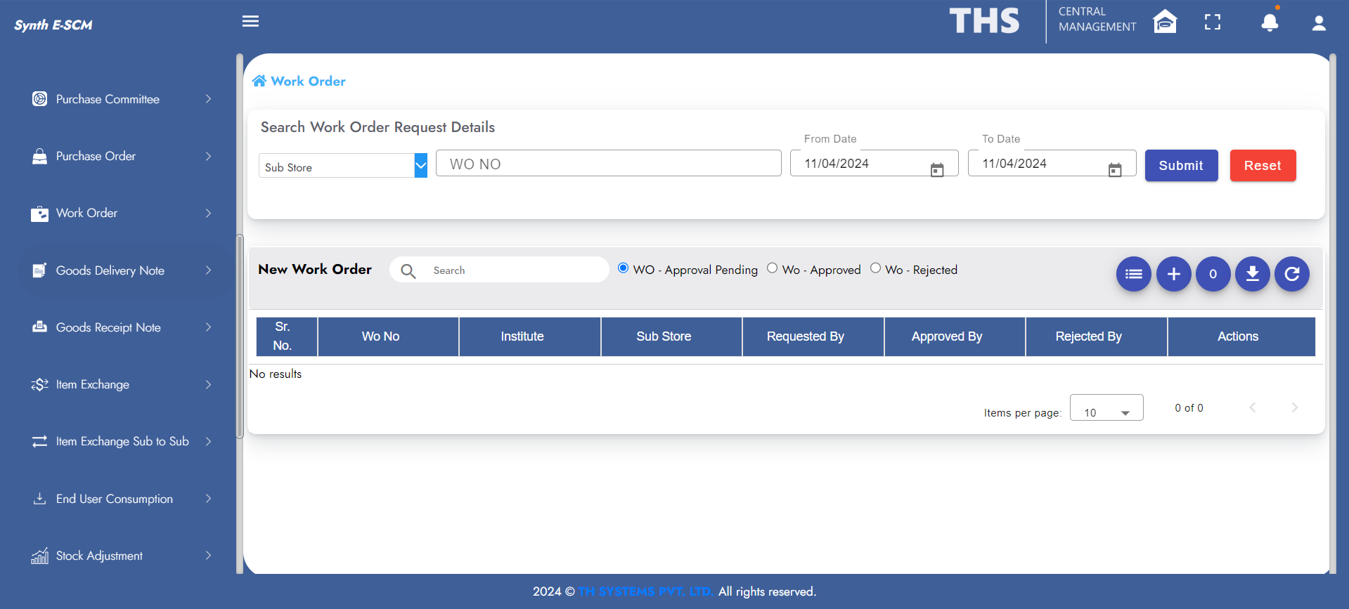Expand the Purchase Order sidebar menu
The height and width of the screenshot is (609, 1349).
(x=121, y=156)
